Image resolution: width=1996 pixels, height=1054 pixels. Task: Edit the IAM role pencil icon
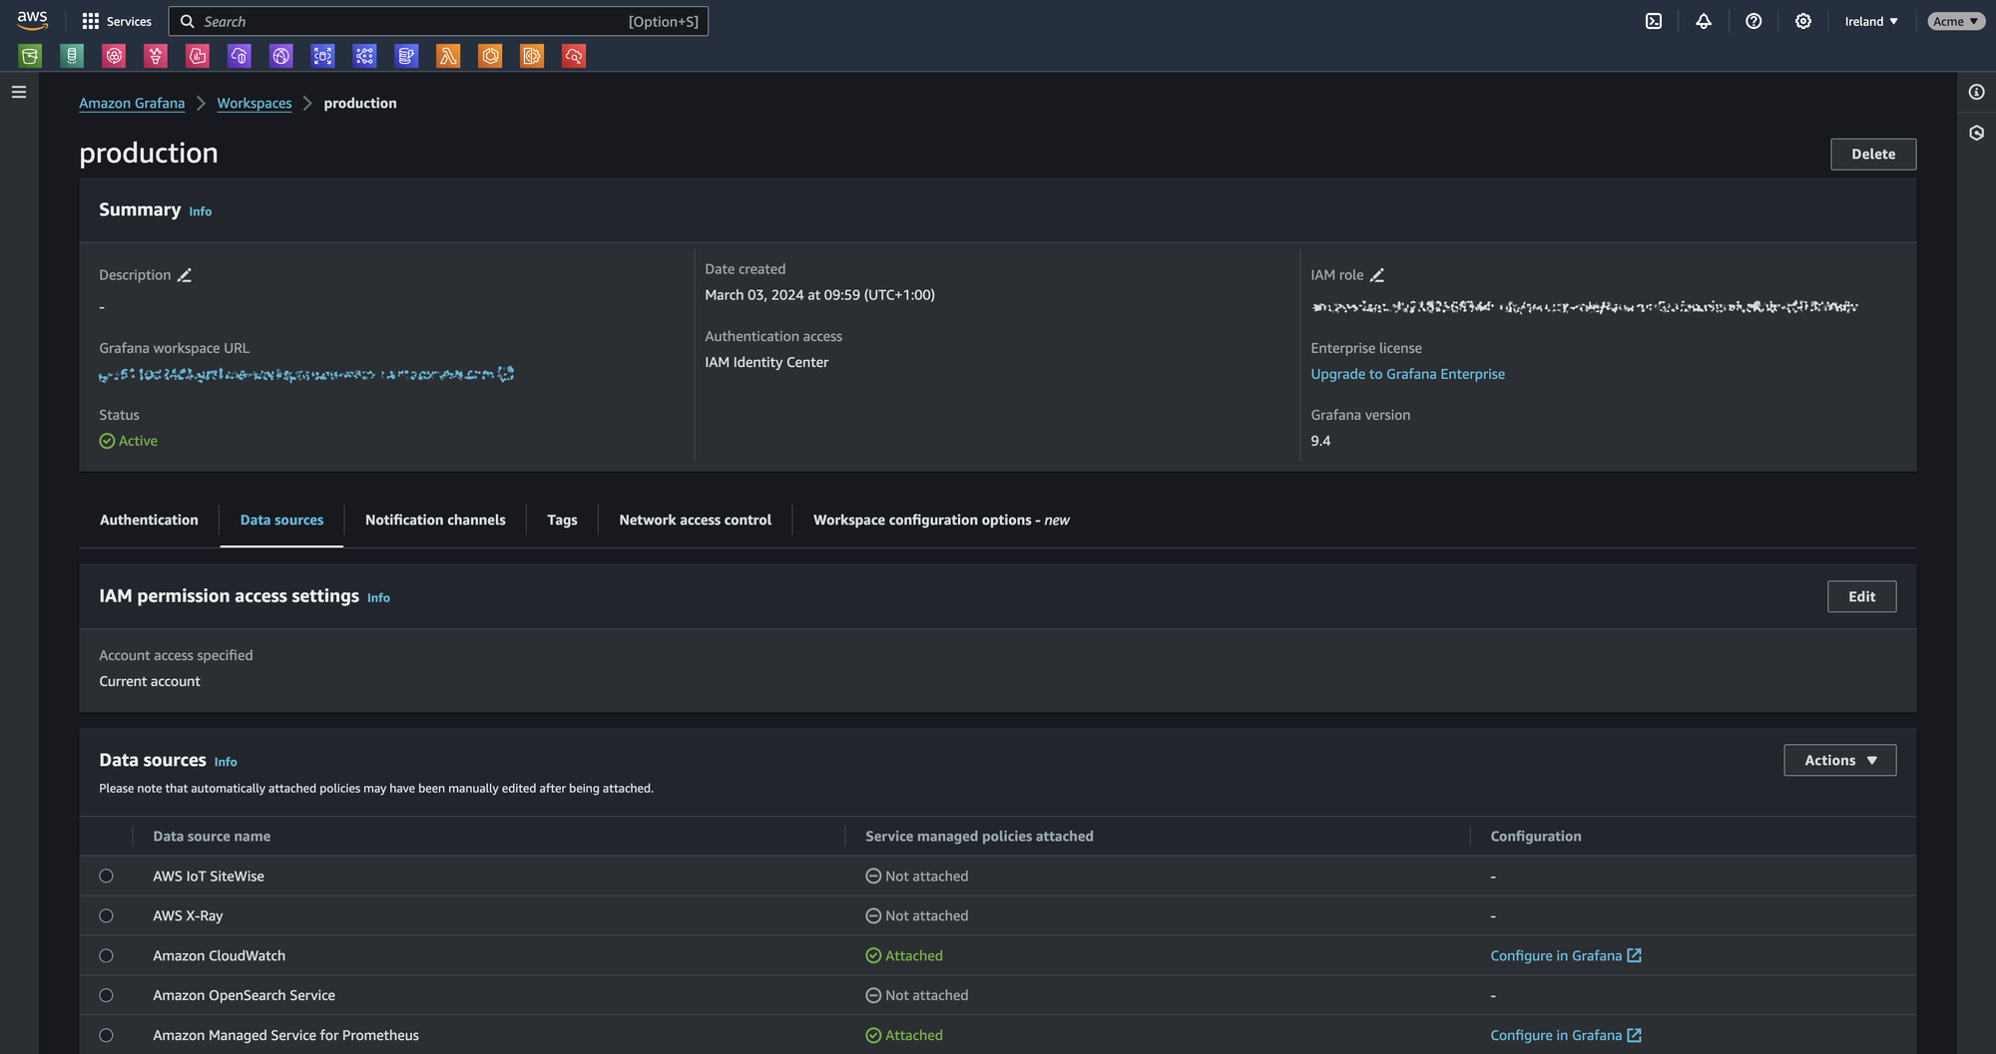coord(1377,275)
